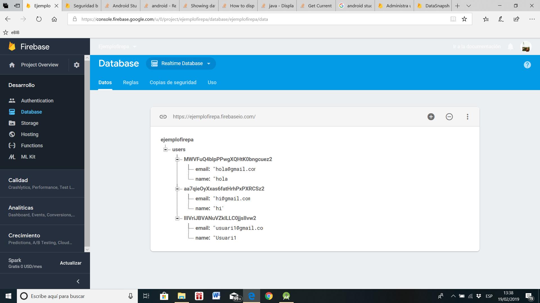Collapse the sidebar with the chevron

tap(78, 281)
